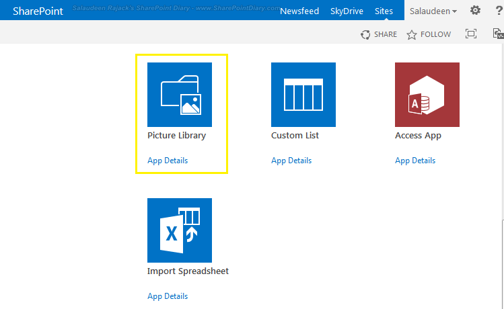Open the settings gear icon
This screenshot has height=309, width=504.
pyautogui.click(x=475, y=11)
